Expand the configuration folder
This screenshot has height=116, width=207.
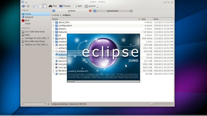(53, 25)
